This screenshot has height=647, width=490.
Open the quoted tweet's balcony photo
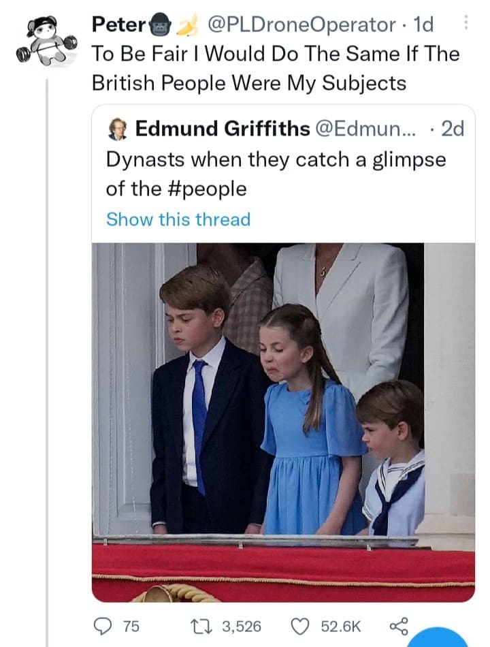pos(283,421)
